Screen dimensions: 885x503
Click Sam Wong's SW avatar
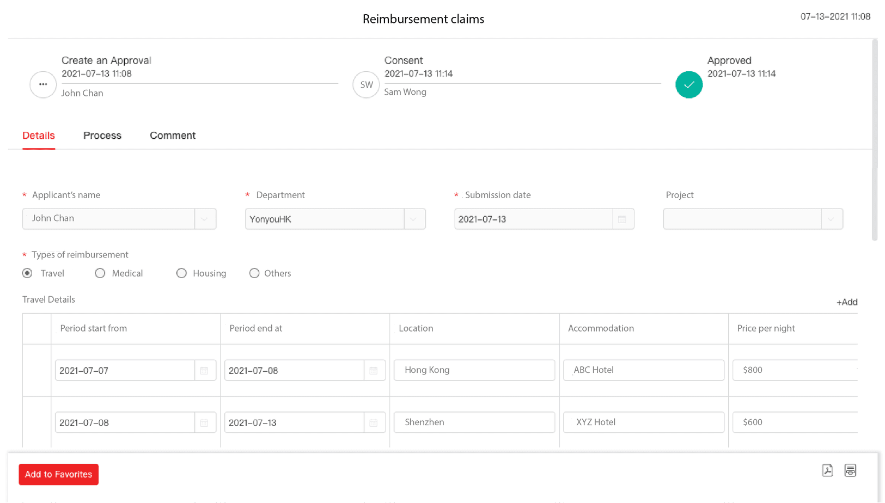pos(365,85)
